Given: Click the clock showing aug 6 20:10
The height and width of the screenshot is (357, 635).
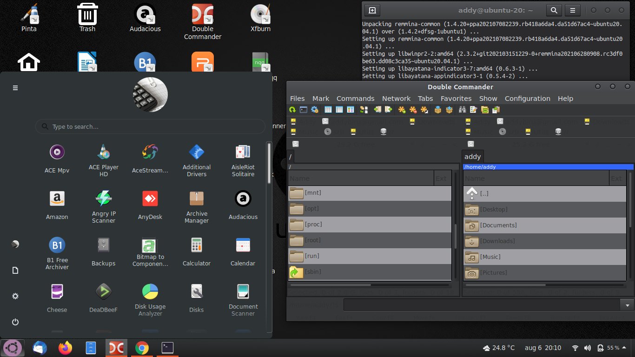Looking at the screenshot, I should click(x=542, y=348).
